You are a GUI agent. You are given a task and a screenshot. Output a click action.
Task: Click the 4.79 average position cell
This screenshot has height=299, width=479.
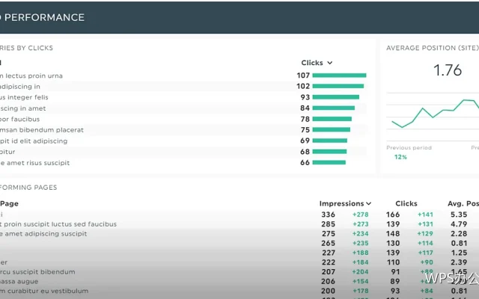[x=459, y=224]
